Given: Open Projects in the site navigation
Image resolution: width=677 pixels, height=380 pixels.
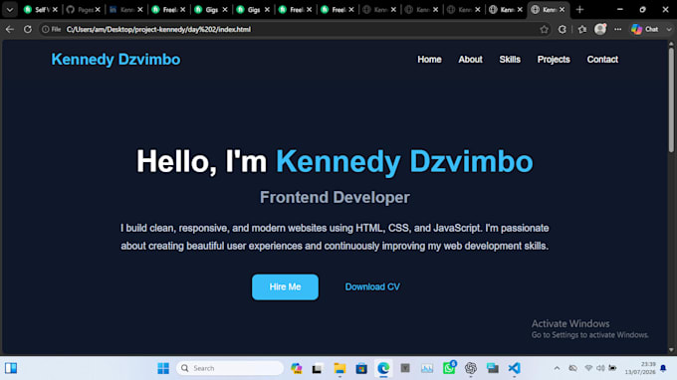Looking at the screenshot, I should click(554, 60).
